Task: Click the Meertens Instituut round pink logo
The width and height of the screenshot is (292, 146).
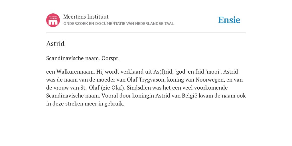Action: click(53, 20)
